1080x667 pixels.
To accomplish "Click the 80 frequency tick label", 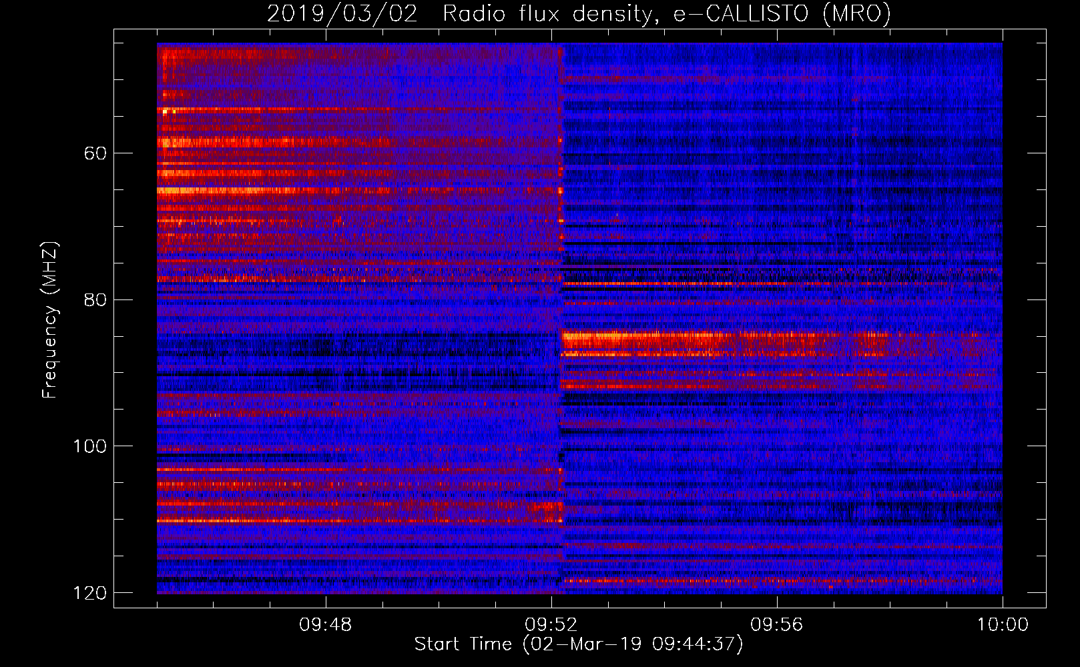I will (95, 299).
